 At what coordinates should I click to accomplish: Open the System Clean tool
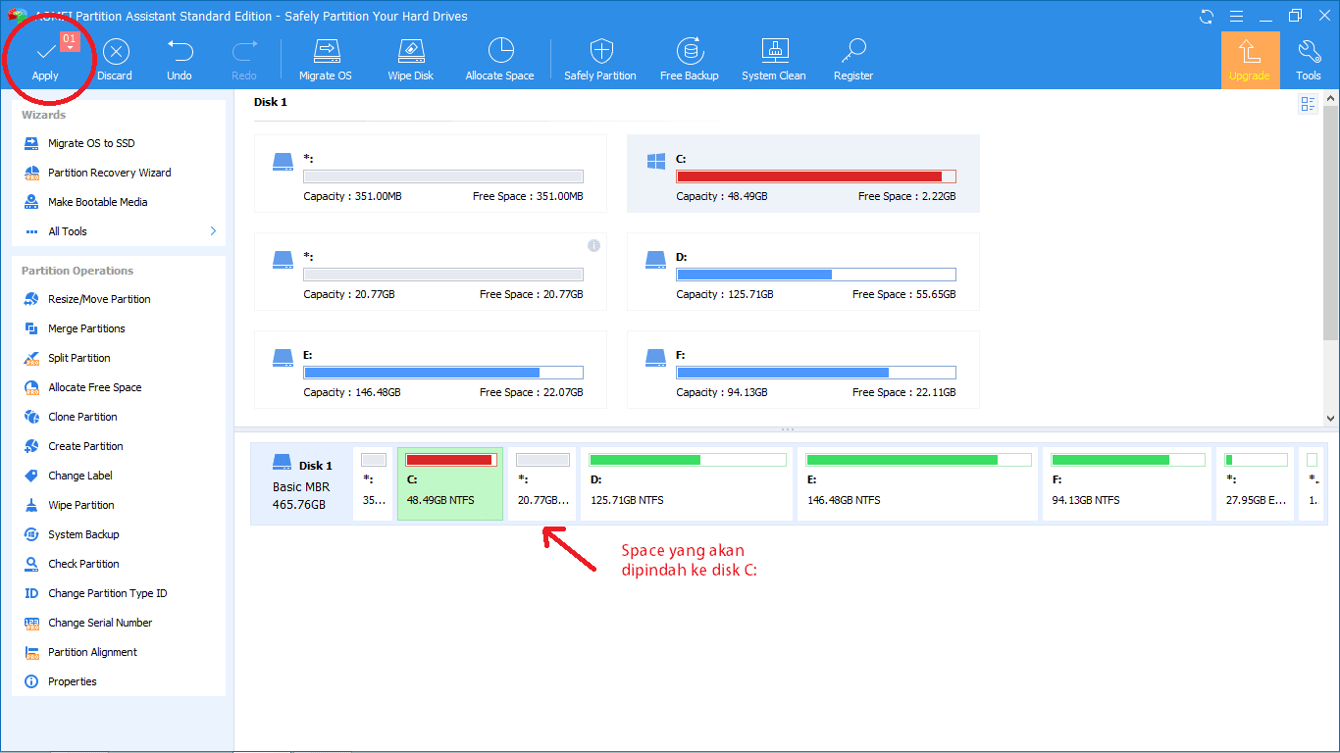coord(774,60)
